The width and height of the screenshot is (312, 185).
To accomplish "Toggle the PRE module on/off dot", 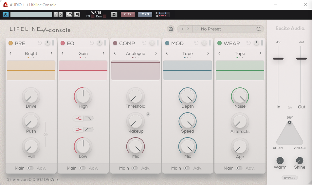I will click(x=10, y=43).
